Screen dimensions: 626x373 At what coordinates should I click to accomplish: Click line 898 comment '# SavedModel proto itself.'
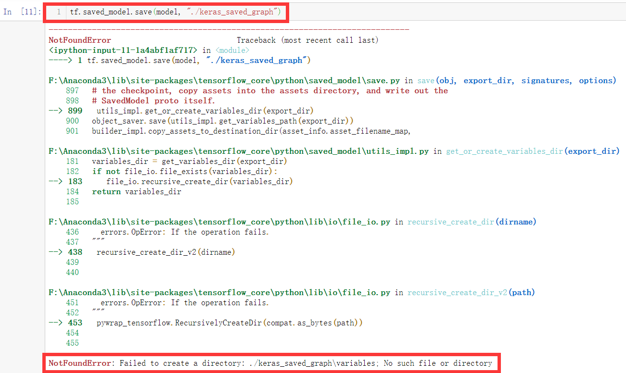(x=153, y=101)
